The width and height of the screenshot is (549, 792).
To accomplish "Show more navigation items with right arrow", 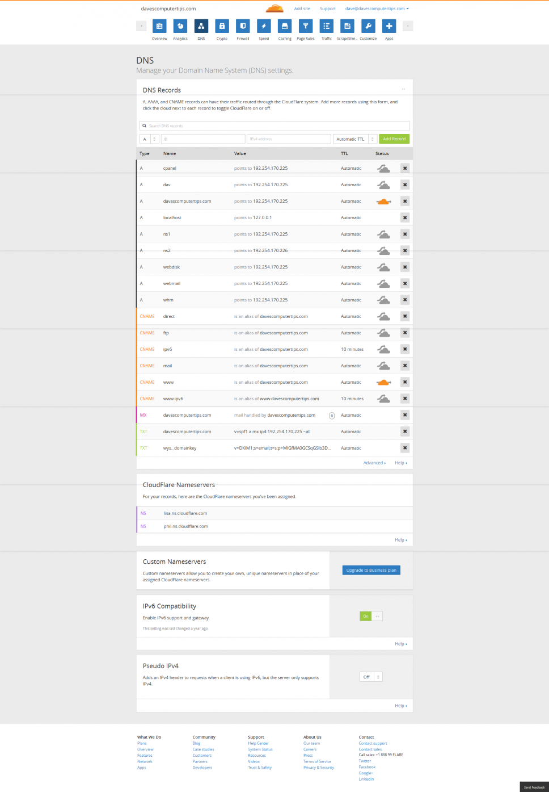I will point(408,26).
